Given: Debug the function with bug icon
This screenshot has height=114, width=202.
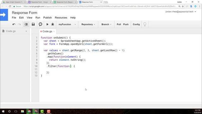Looking at the screenshot, I should (x=53, y=24).
